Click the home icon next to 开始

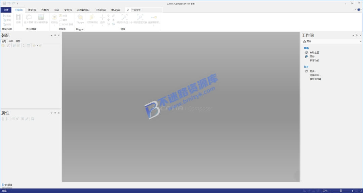click(304, 41)
